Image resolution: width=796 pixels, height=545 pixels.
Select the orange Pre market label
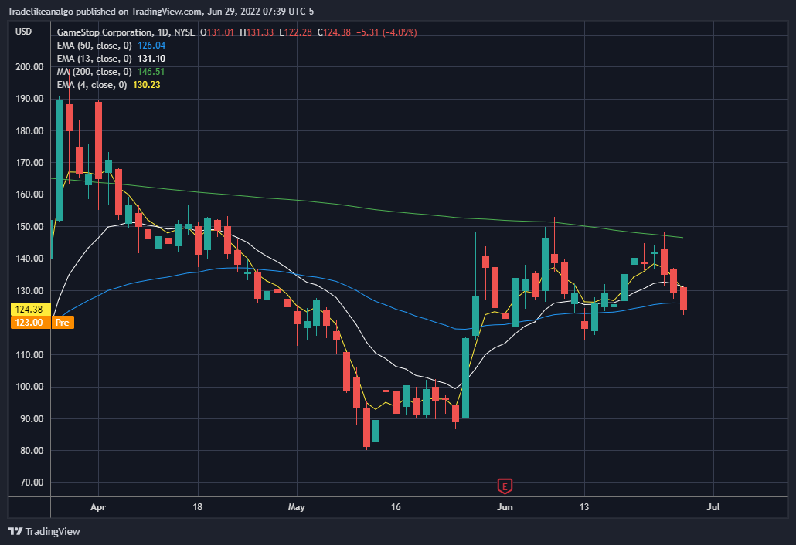(63, 323)
